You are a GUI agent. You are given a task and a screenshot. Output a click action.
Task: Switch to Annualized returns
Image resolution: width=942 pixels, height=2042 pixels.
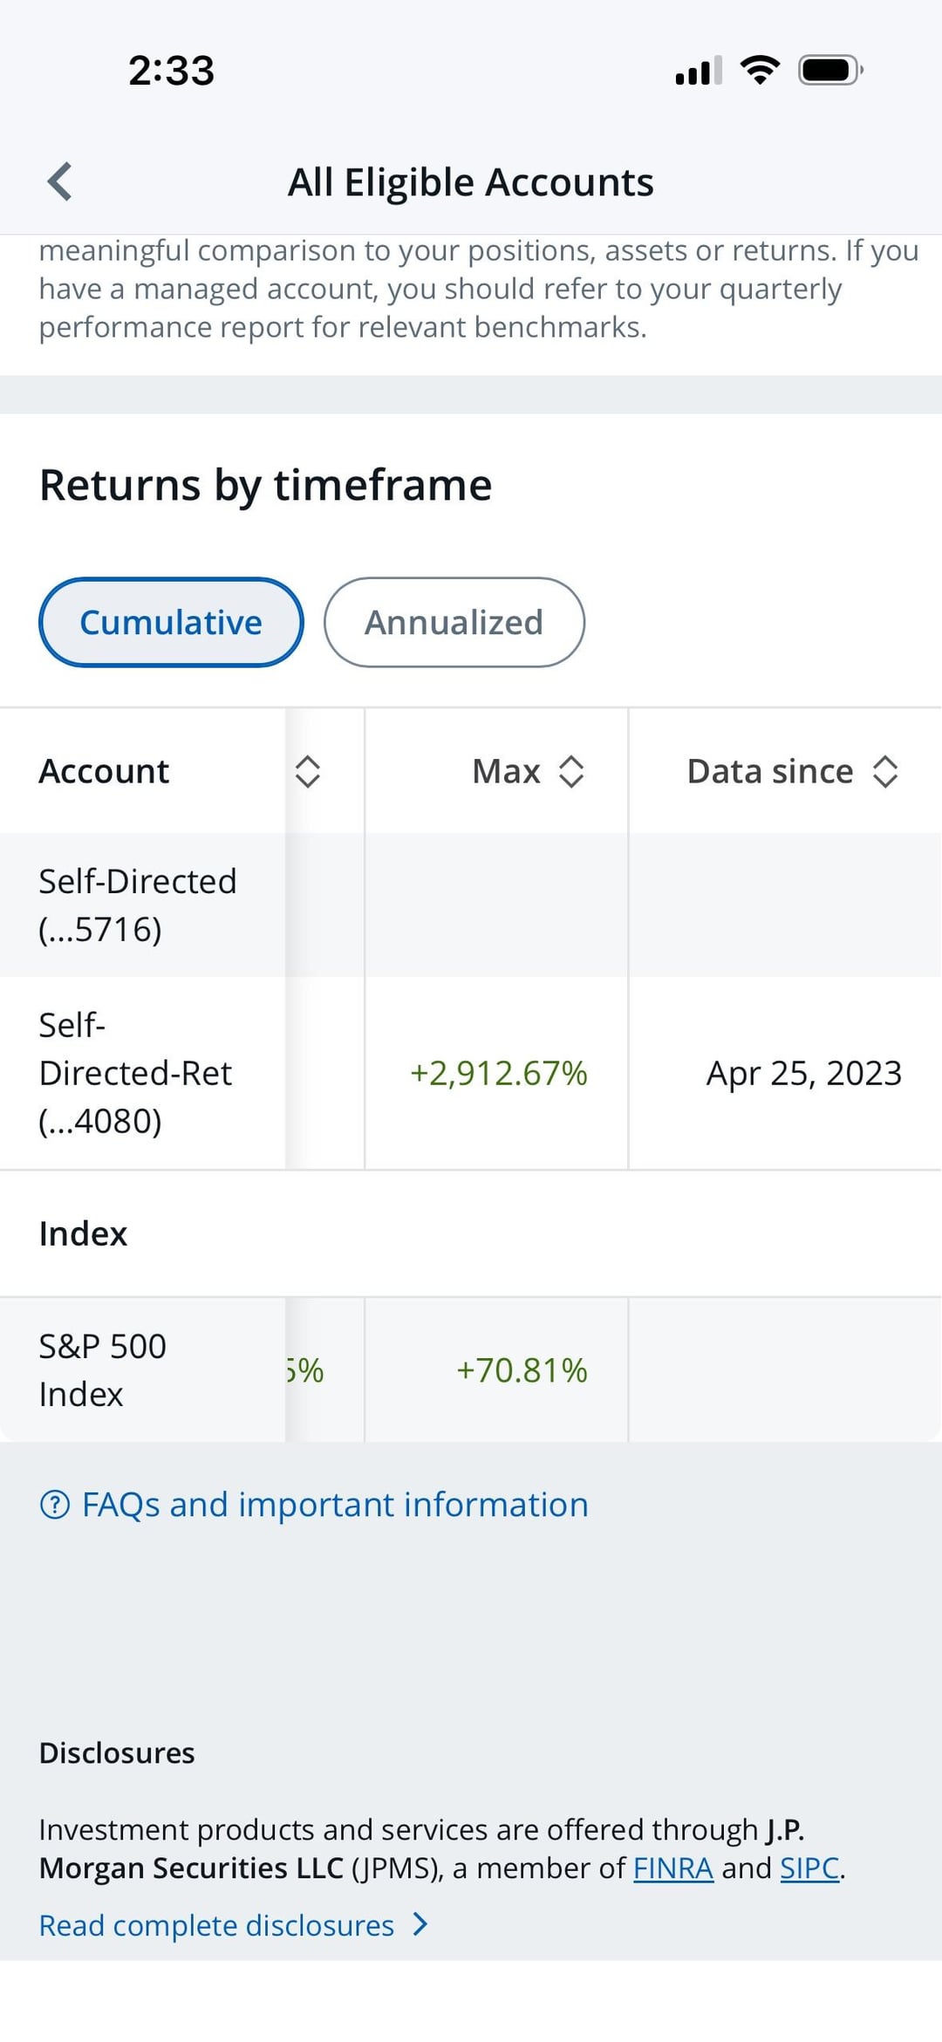click(454, 622)
